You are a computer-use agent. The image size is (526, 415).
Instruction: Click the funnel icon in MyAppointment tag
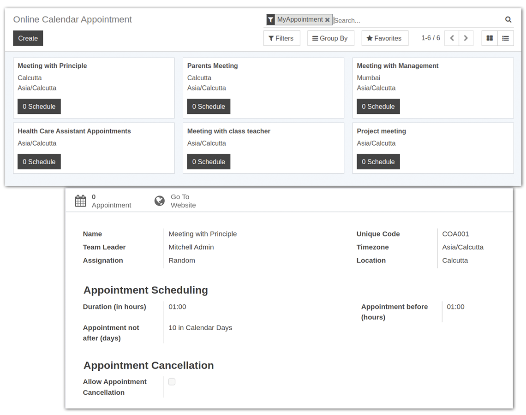[271, 20]
